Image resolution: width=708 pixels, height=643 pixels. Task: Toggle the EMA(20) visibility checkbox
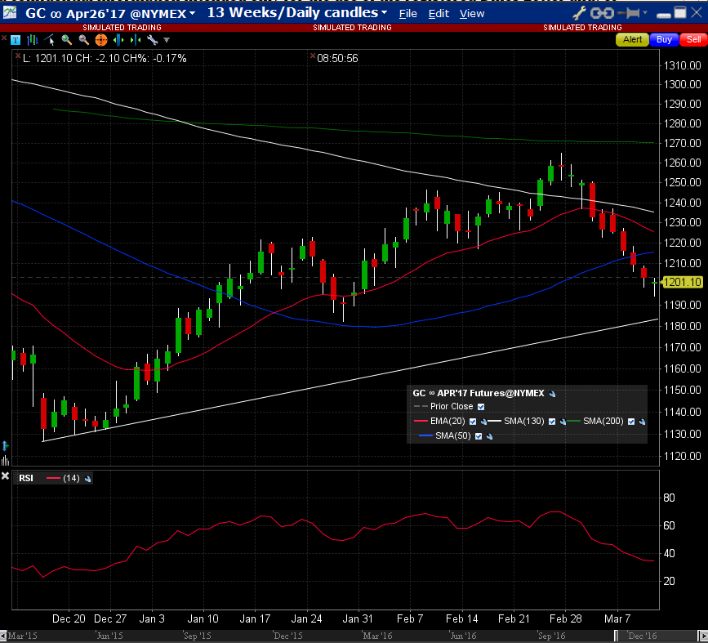(471, 422)
